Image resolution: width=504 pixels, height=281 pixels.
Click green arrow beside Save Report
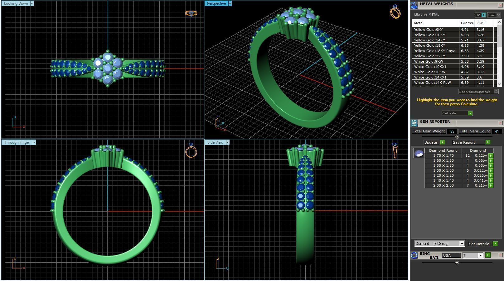click(488, 142)
